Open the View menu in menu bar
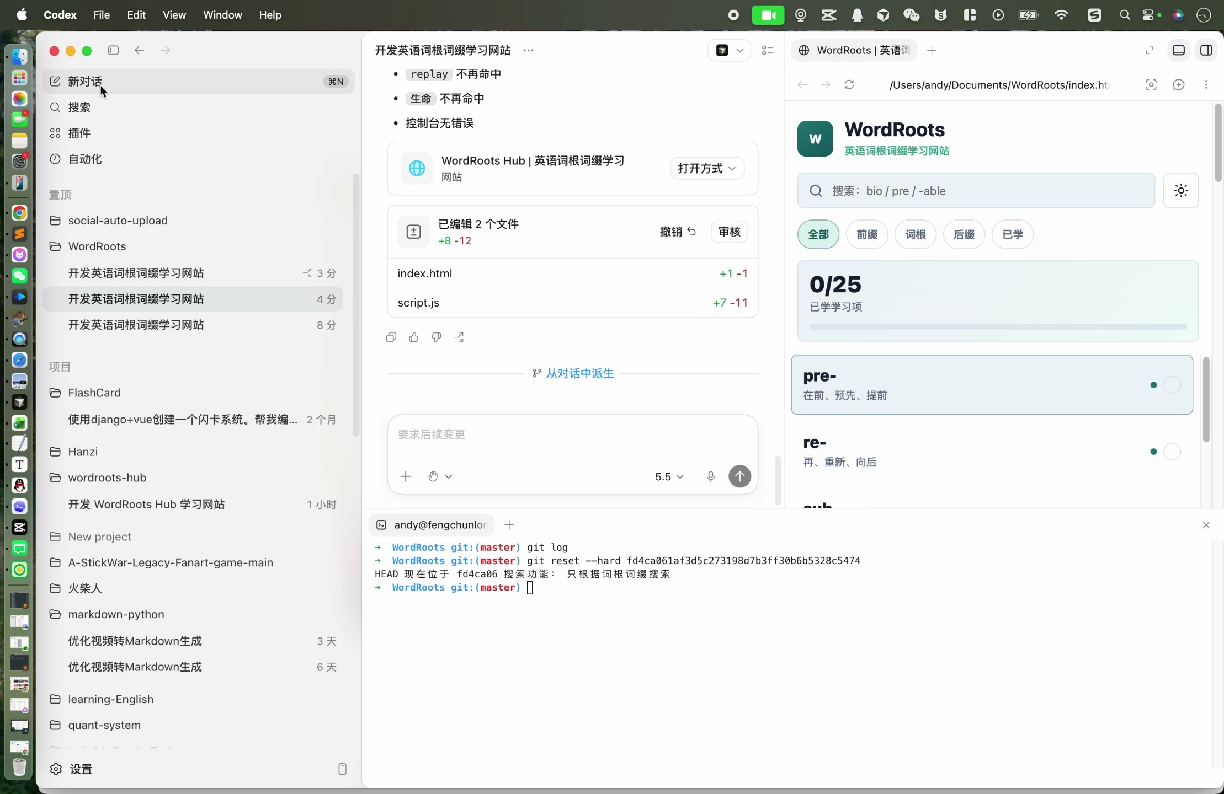This screenshot has height=794, width=1224. point(174,15)
